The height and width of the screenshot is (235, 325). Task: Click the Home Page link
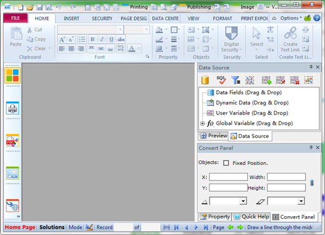pyautogui.click(x=20, y=227)
